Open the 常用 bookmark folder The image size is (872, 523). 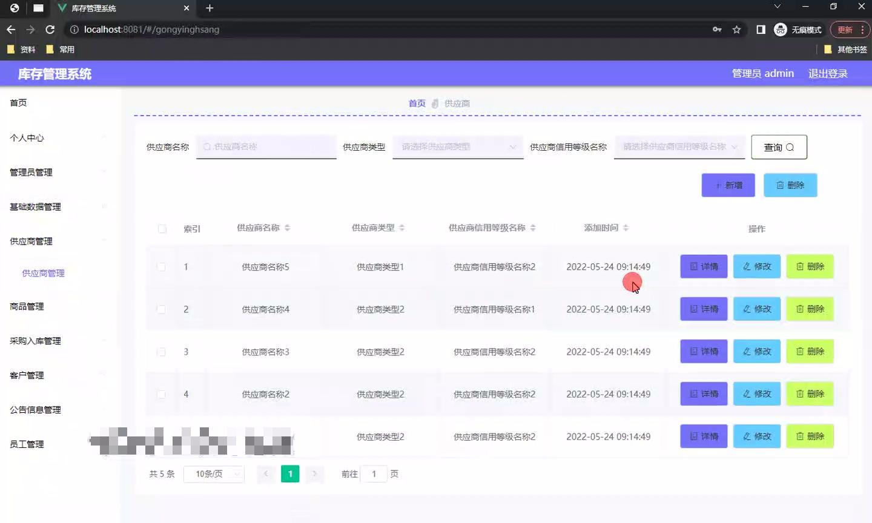61,50
